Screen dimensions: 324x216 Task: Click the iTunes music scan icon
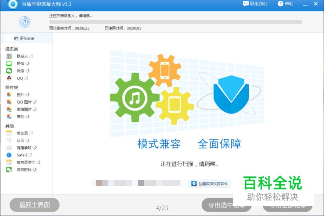tap(24, 22)
